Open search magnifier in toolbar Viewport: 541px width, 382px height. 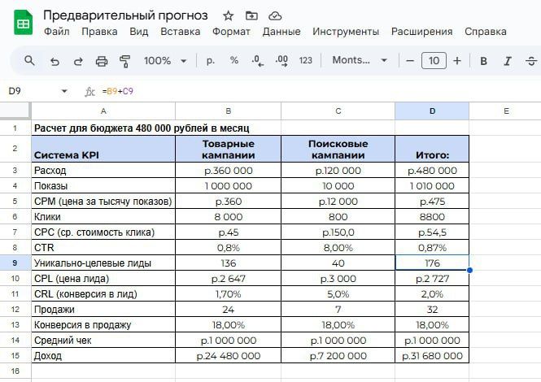coord(29,61)
